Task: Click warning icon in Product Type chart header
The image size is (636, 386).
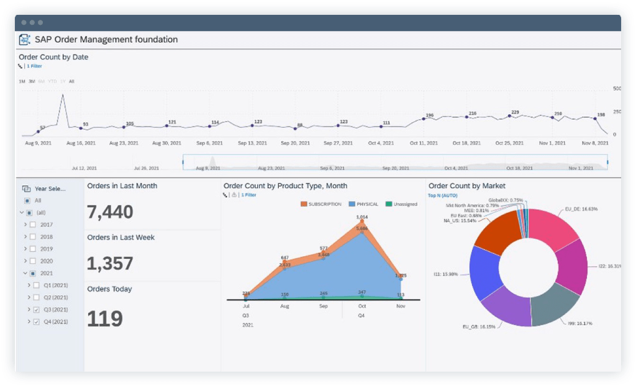Action: click(x=234, y=195)
